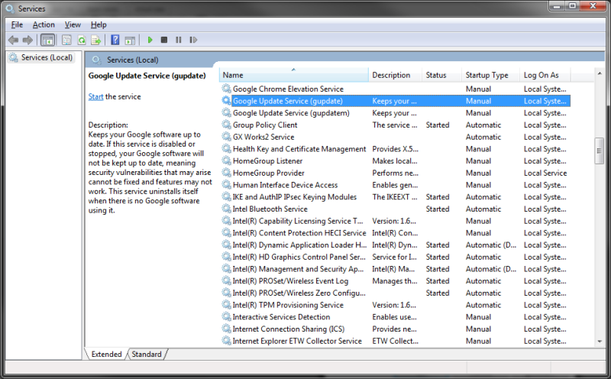
Task: Click the Back arrow toolbar icon
Action: click(x=13, y=40)
